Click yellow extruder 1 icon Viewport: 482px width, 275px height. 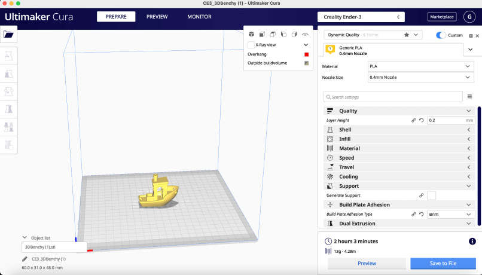[330, 49]
